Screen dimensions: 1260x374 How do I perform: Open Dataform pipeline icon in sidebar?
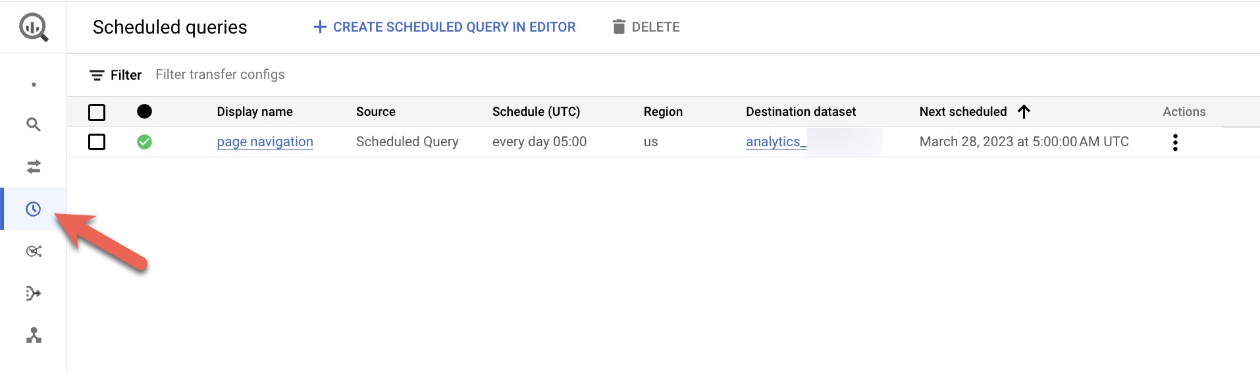pos(34,293)
